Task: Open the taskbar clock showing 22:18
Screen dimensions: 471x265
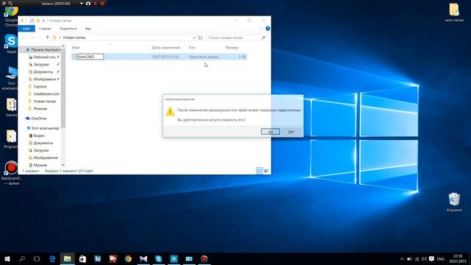Action: 458,258
